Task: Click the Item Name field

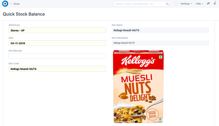Action: pyautogui.click(x=160, y=30)
